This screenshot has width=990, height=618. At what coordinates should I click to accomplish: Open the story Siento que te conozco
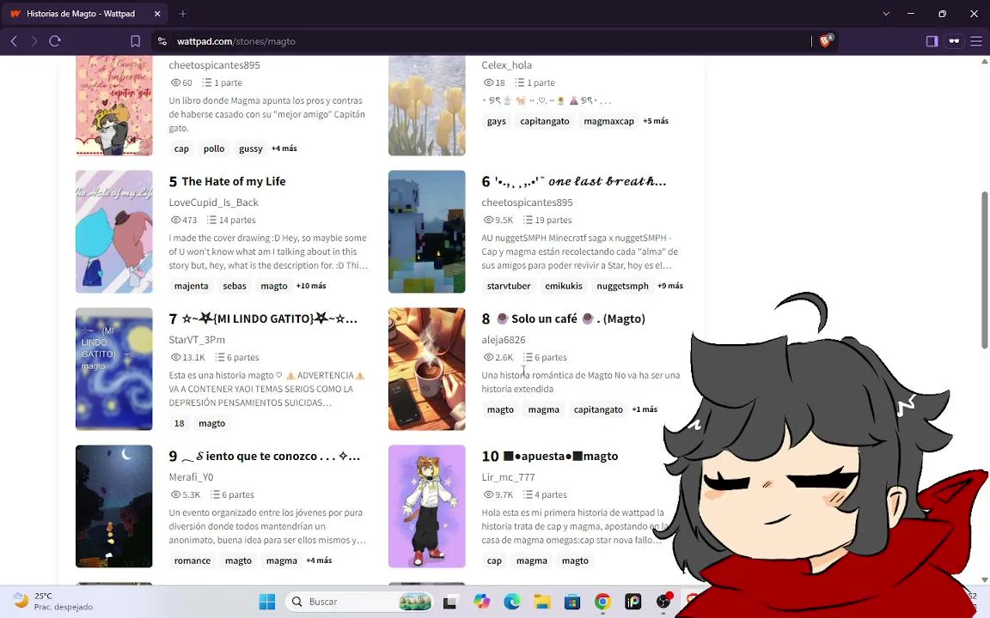click(271, 456)
